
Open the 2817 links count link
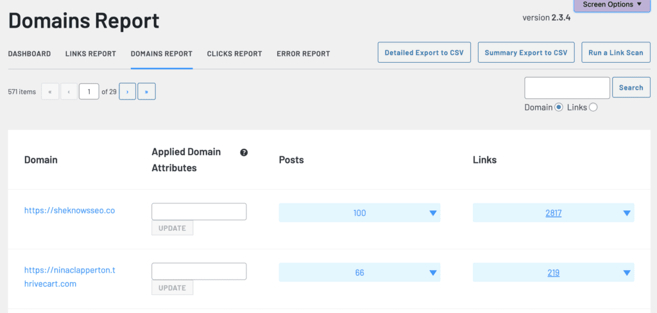(554, 214)
